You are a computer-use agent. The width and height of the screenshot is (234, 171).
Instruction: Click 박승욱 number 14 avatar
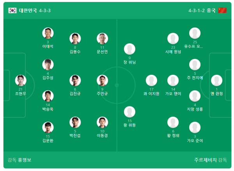[x=48, y=96]
